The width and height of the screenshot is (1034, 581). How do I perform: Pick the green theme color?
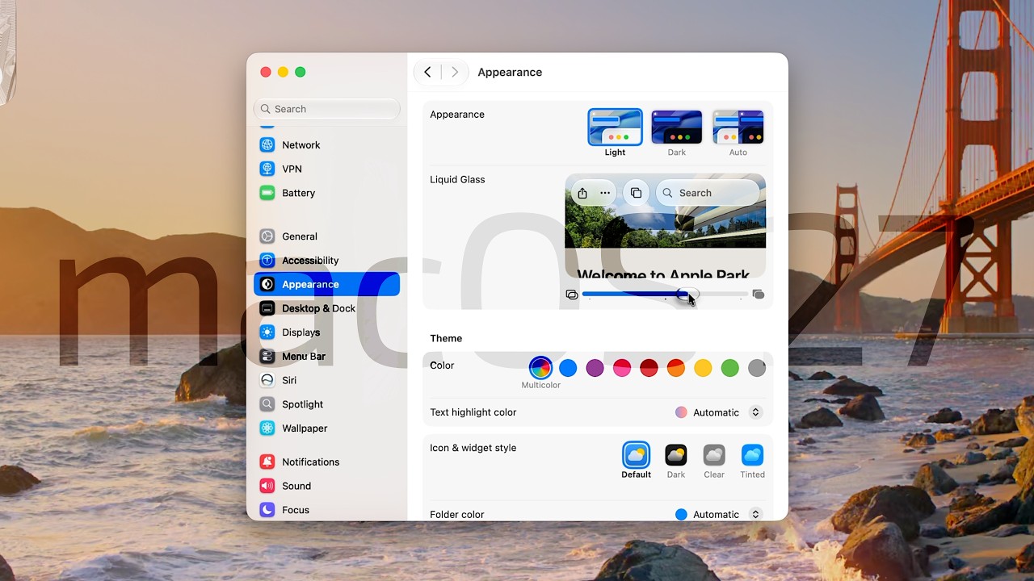tap(730, 368)
